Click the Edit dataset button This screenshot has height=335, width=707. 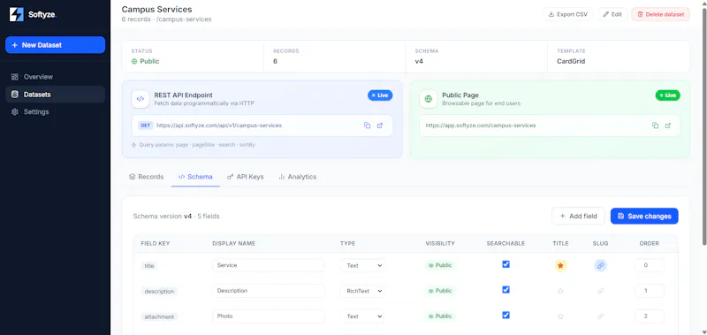(x=612, y=14)
